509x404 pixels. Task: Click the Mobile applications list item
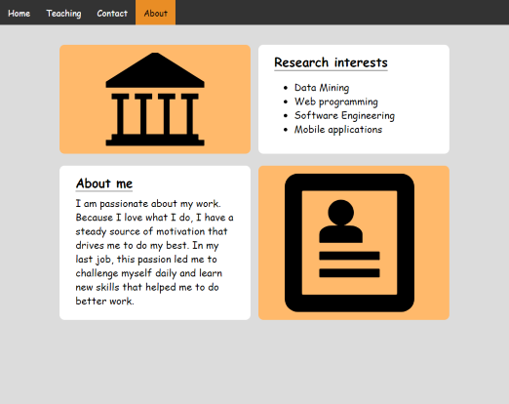click(338, 130)
